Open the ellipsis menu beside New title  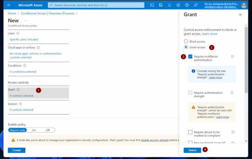tap(26, 21)
